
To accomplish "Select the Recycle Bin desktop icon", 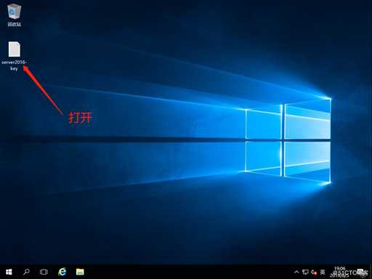I will 15,12.
